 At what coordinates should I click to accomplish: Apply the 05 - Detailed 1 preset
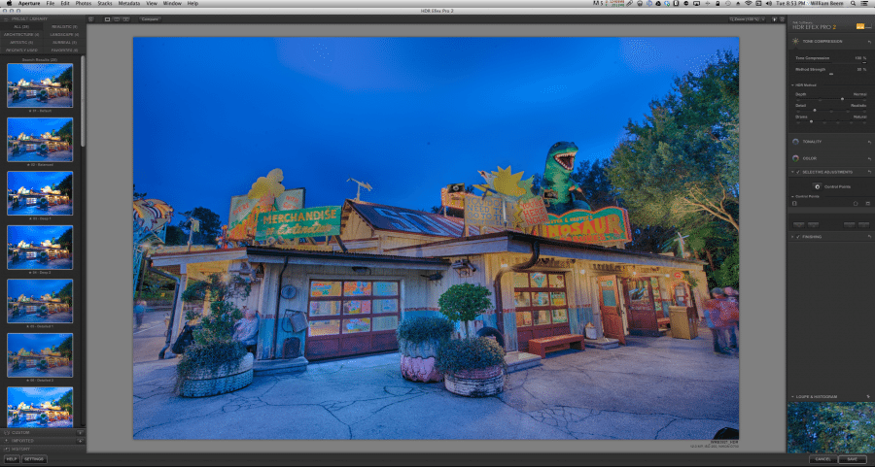[40, 301]
